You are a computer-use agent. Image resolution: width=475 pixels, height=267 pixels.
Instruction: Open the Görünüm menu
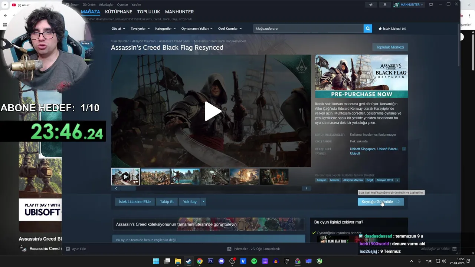pyautogui.click(x=89, y=4)
